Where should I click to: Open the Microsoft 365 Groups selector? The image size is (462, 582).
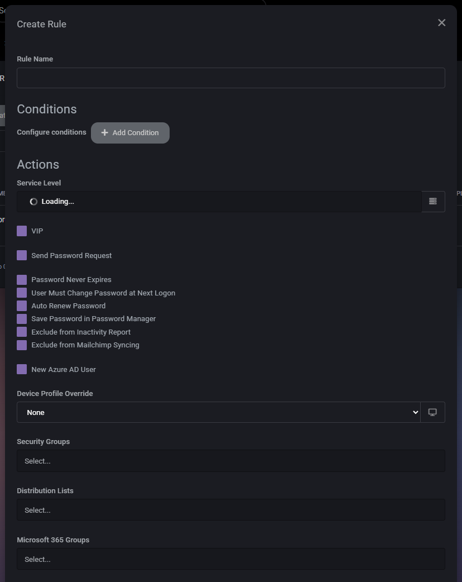pos(230,559)
